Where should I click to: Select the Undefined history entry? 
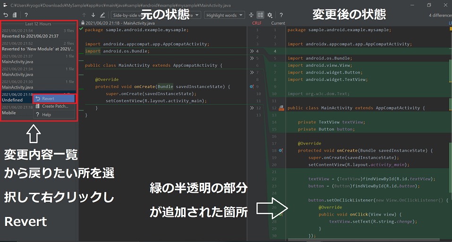point(17,97)
